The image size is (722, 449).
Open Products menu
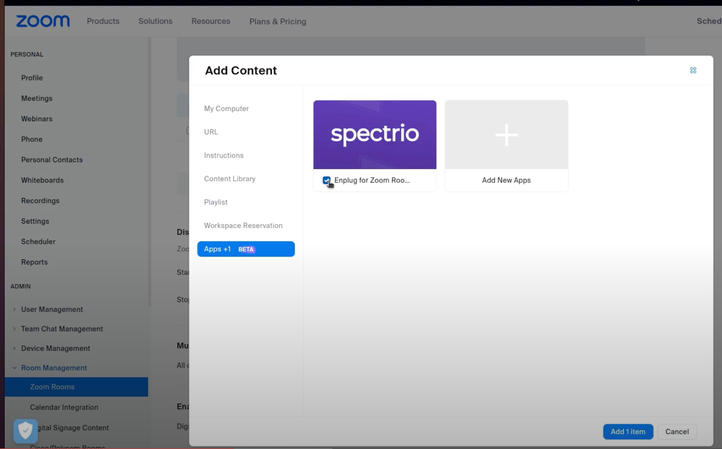coord(103,21)
